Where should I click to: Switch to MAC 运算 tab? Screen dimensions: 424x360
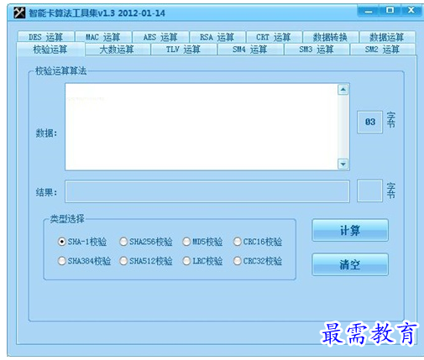point(103,37)
